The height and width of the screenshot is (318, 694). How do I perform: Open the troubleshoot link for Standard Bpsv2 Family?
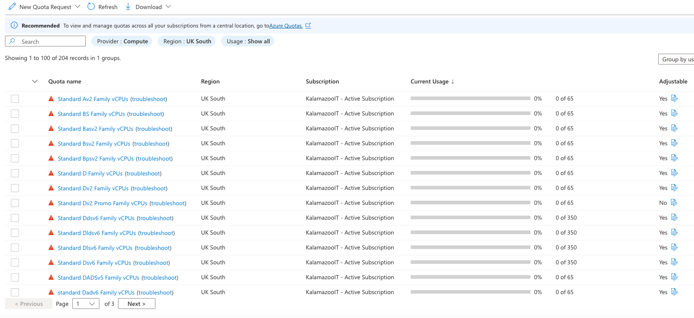(x=155, y=158)
